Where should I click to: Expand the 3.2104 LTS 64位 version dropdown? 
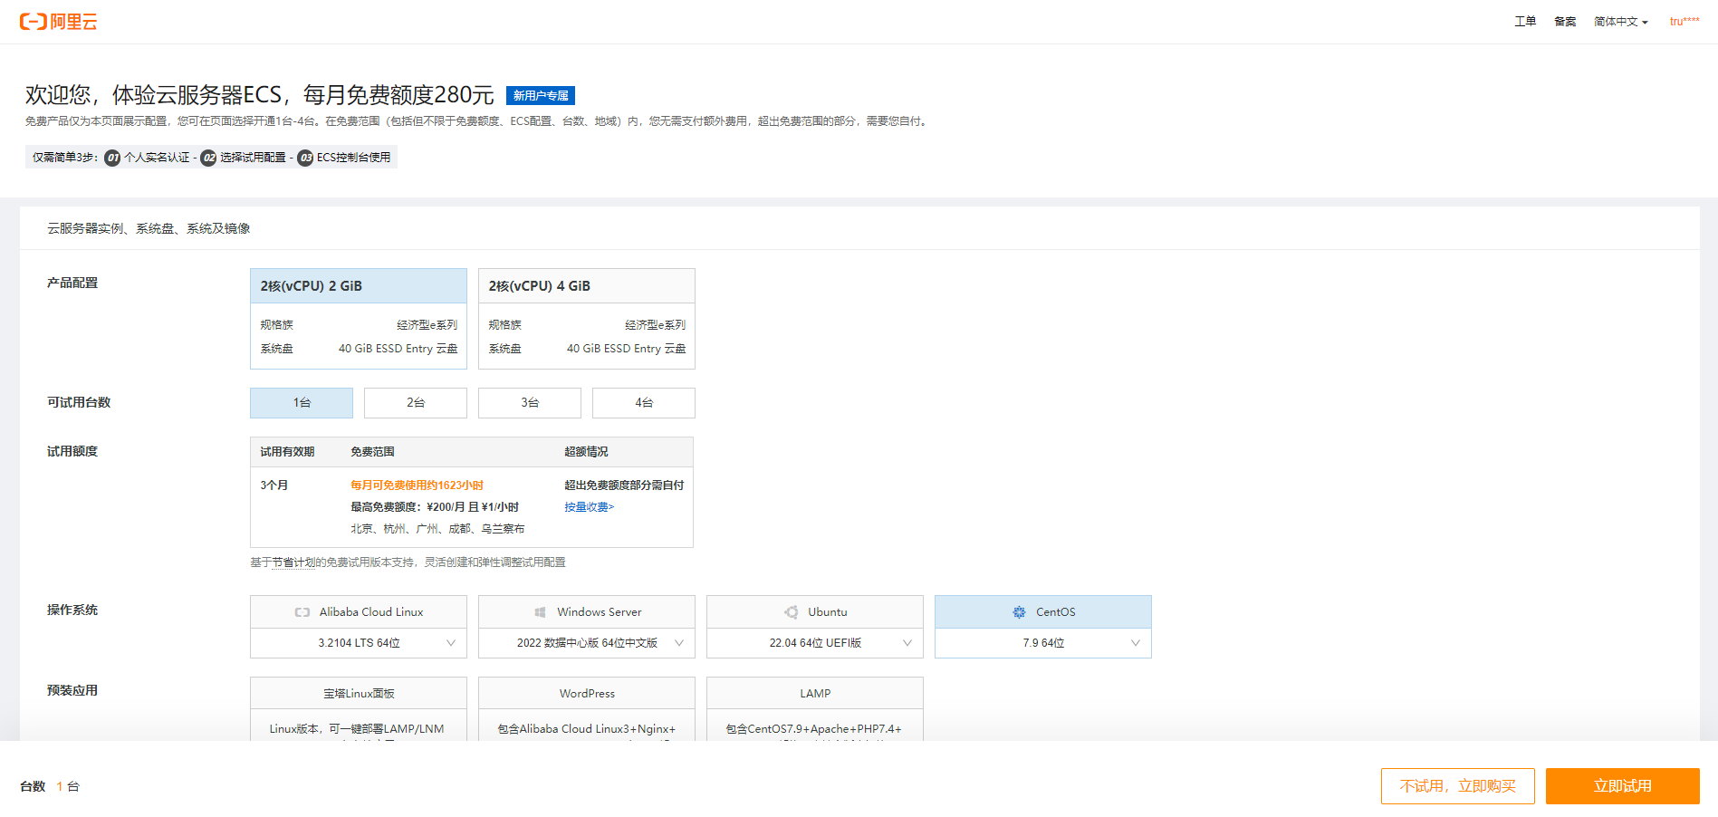tap(359, 643)
